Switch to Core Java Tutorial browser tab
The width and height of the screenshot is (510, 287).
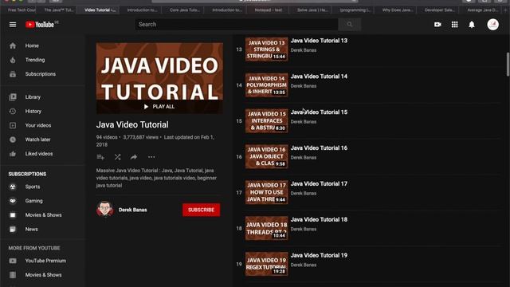184,10
